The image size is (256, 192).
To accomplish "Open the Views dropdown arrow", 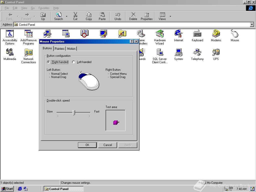I will point(170,16).
